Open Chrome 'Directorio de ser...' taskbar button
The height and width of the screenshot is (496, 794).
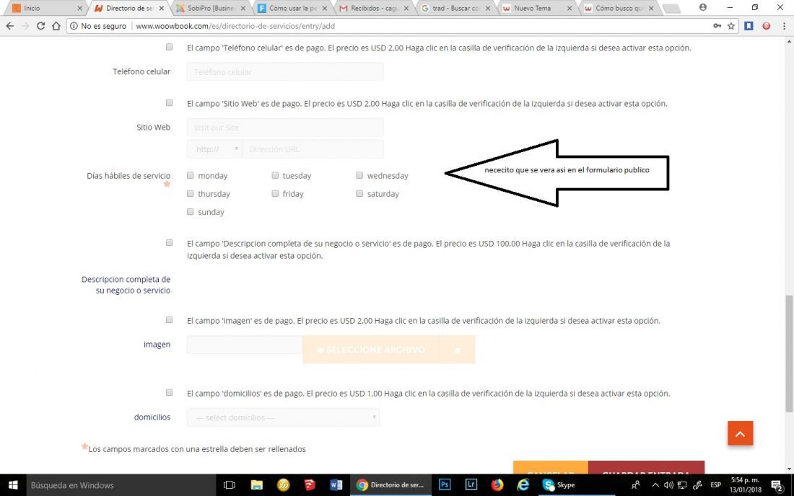(391, 485)
